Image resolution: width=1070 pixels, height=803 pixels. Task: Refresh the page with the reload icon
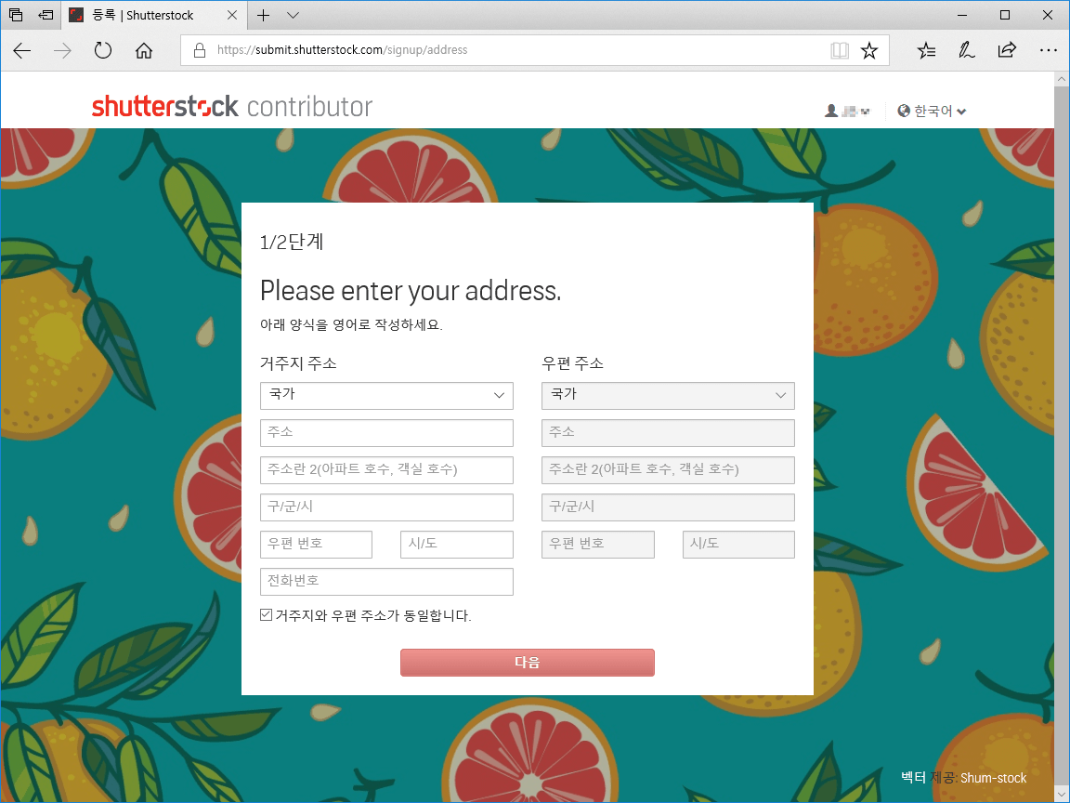(x=103, y=50)
